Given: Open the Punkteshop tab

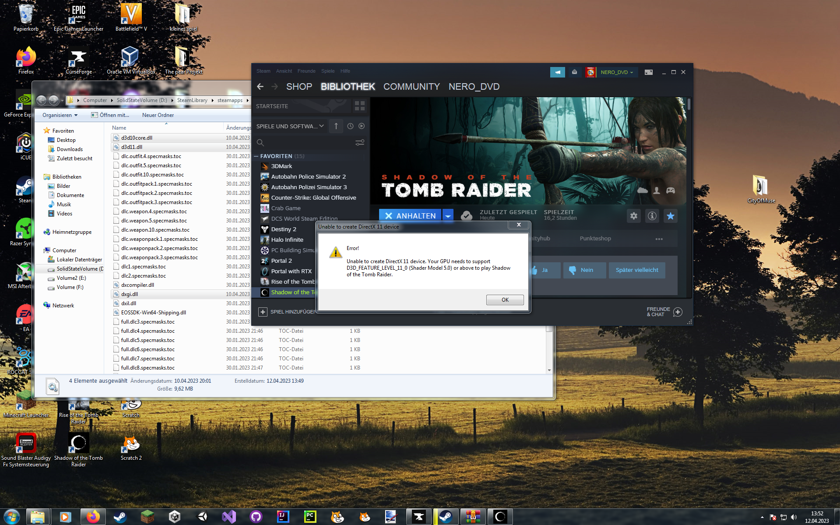Looking at the screenshot, I should 595,239.
